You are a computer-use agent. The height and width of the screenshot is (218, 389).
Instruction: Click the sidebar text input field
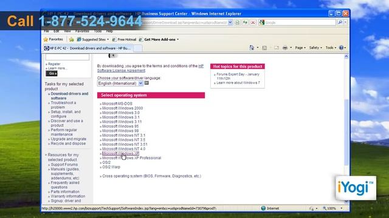67,57
